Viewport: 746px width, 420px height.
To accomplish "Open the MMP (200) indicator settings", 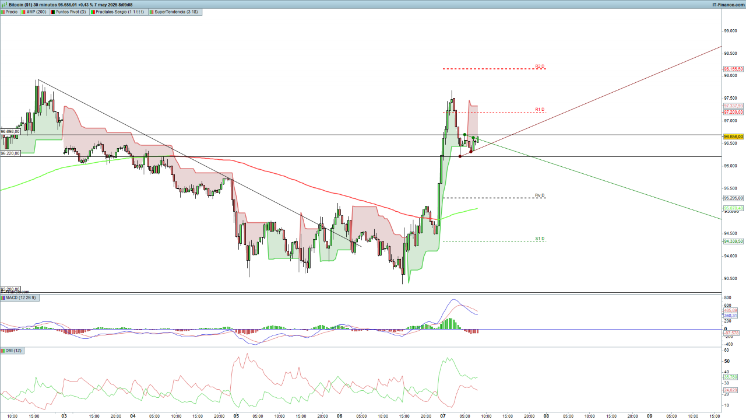I will tap(36, 12).
